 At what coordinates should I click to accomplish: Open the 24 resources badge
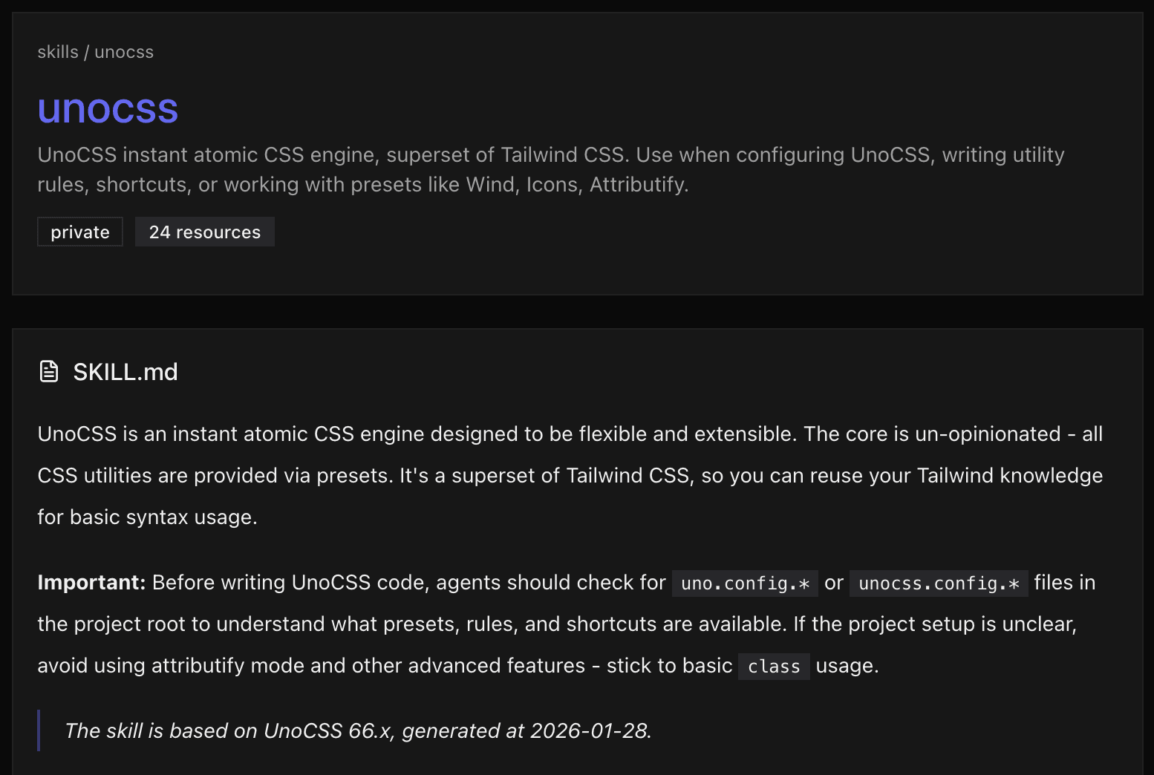pyautogui.click(x=205, y=232)
